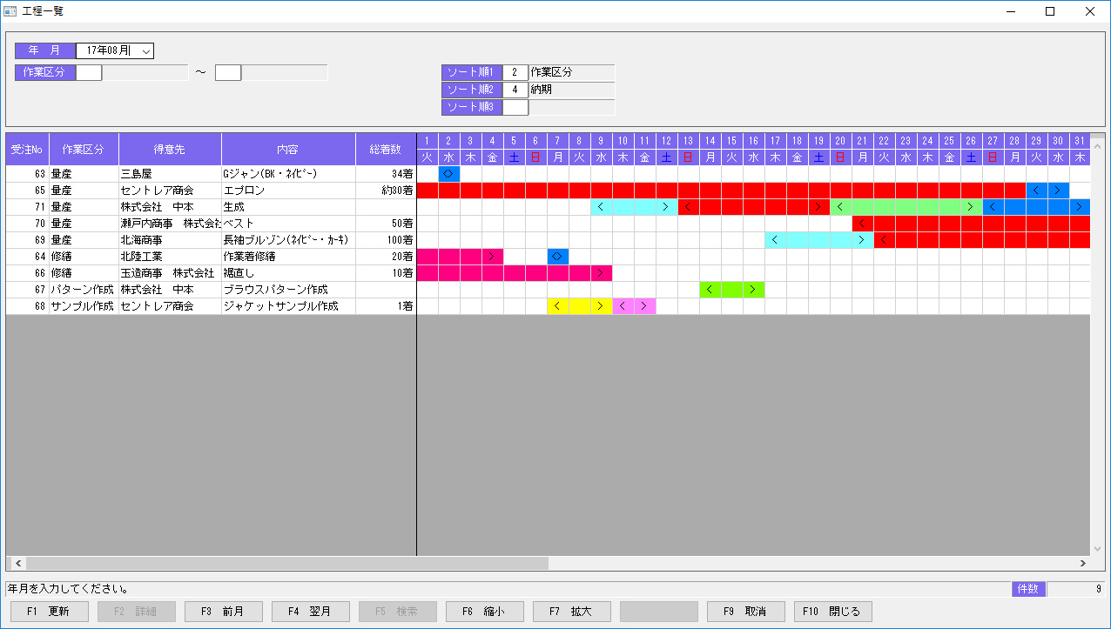Select the セントレア商会 cell in order 65 row
The image size is (1111, 629).
click(x=170, y=191)
